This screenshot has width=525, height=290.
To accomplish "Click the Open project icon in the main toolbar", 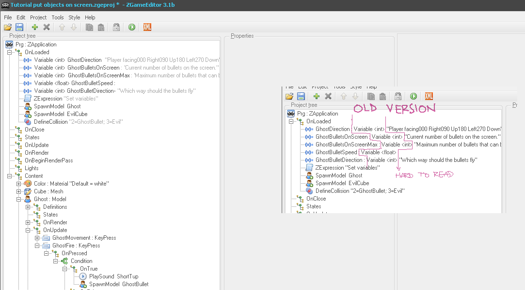I will (8, 28).
